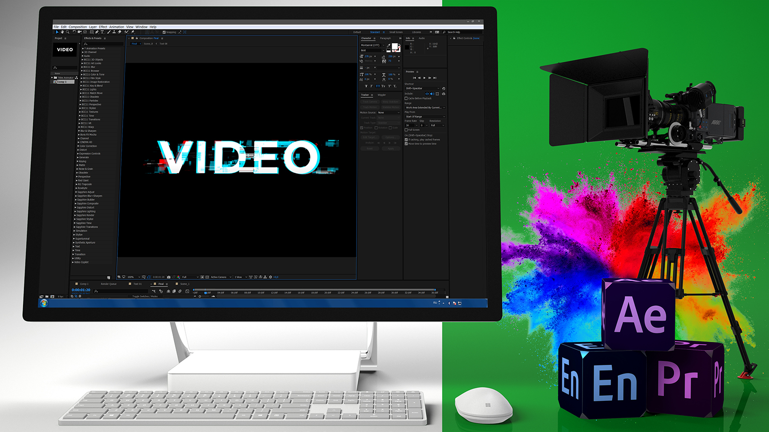The height and width of the screenshot is (432, 769).
Task: Open the Shift+Spacebar shortcut dropdown
Action: coord(422,88)
